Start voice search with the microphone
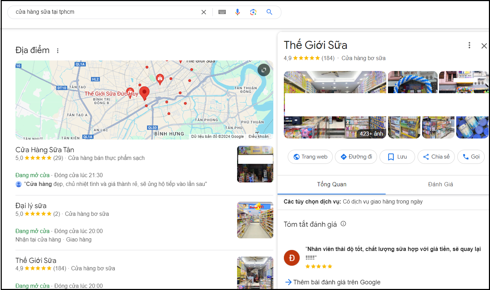The image size is (490, 290). click(237, 12)
